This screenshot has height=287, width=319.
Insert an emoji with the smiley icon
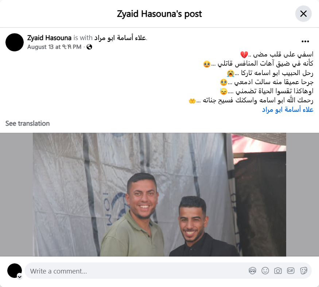click(x=265, y=271)
